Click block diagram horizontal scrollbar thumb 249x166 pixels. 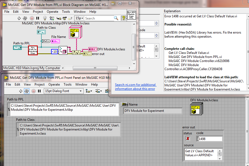[95, 68]
